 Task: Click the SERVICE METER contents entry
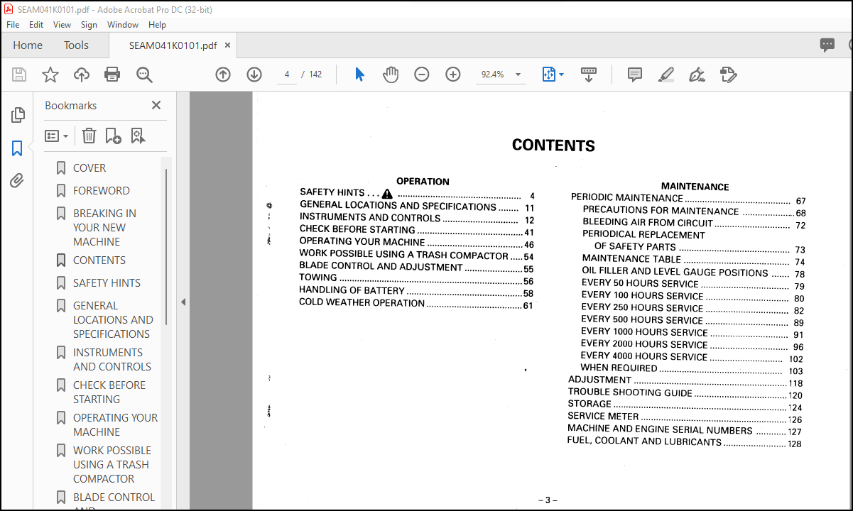(x=685, y=417)
